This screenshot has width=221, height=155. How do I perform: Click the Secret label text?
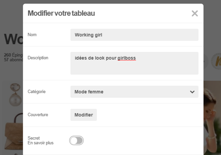point(34,138)
